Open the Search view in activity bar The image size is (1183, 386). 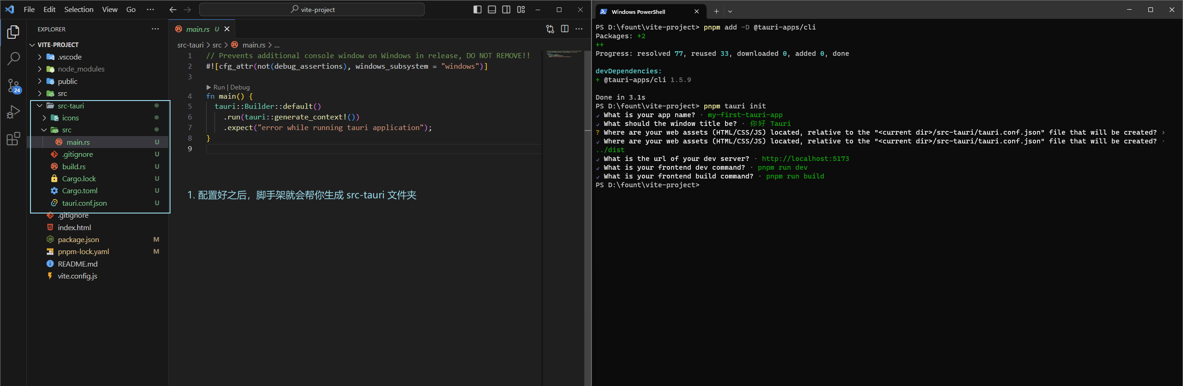pyautogui.click(x=13, y=59)
